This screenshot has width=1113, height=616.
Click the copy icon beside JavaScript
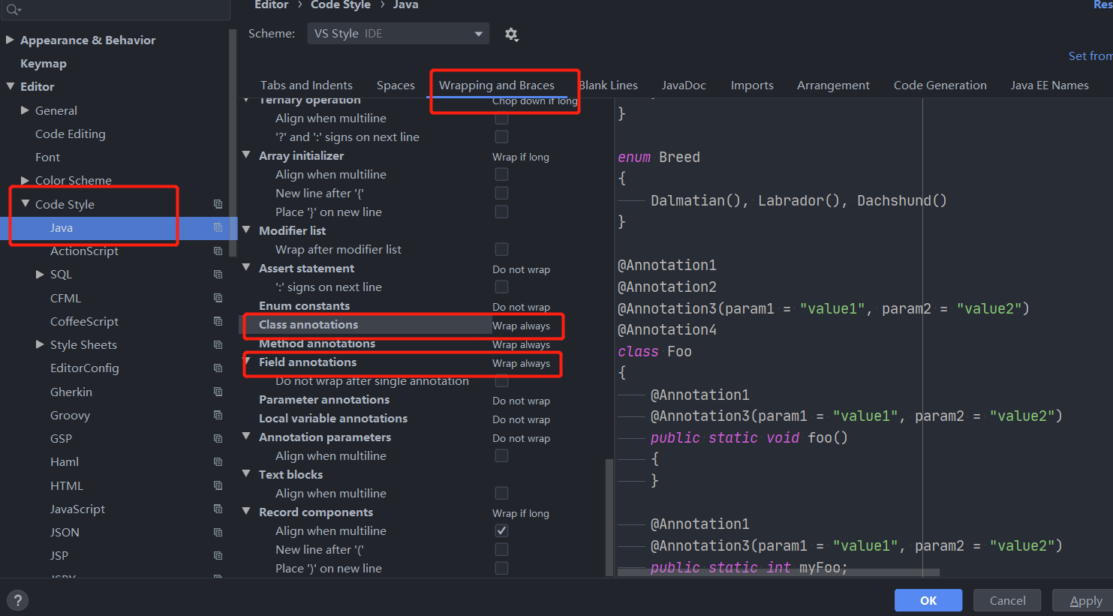tap(218, 509)
